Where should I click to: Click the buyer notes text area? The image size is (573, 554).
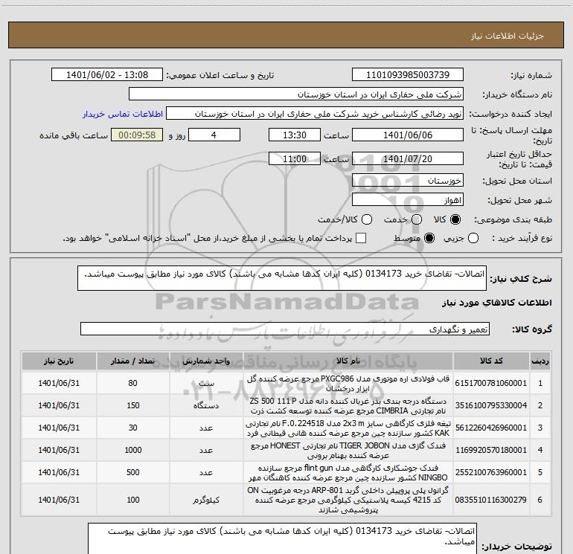[x=282, y=538]
